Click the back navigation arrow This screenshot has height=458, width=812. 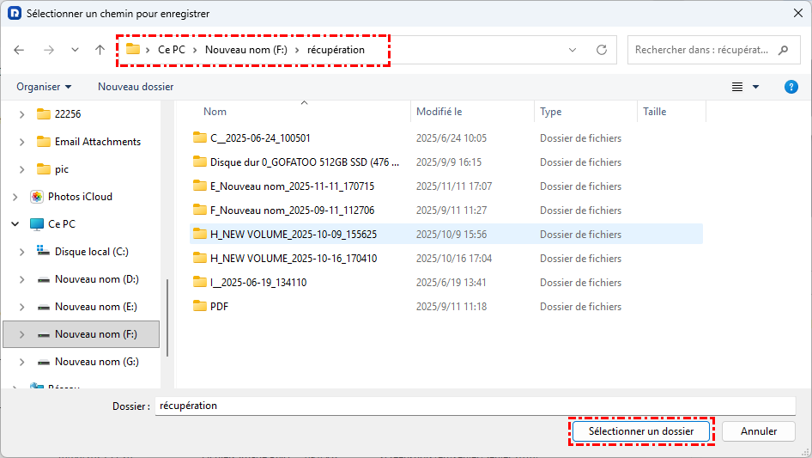(20, 50)
